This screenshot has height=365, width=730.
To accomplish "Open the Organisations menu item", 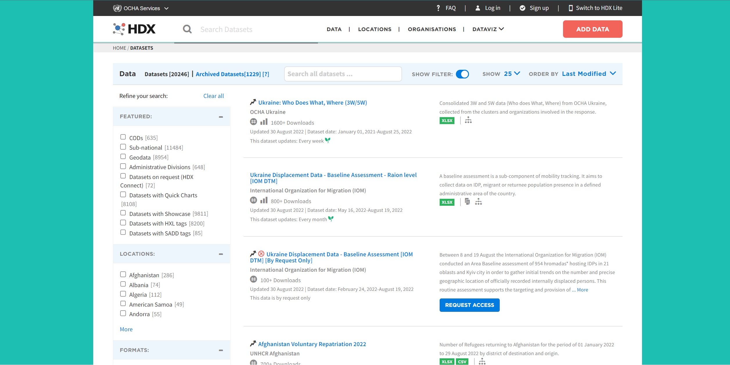I will (x=432, y=29).
